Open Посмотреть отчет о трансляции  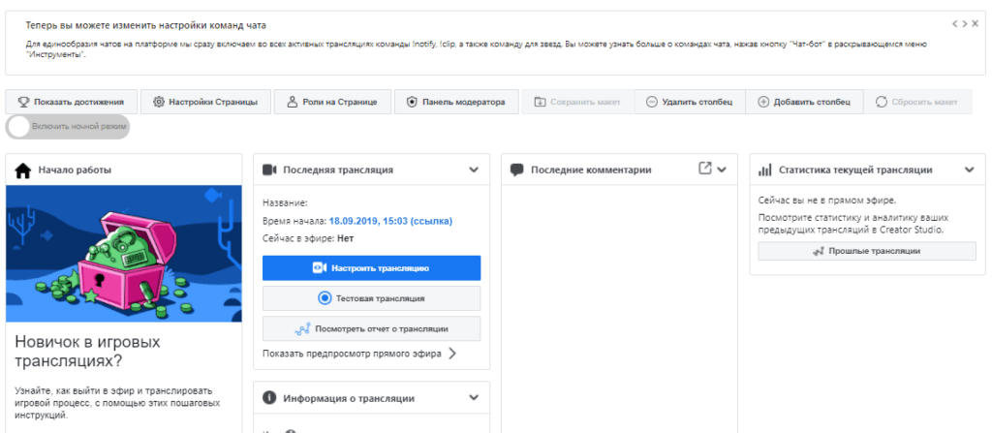pyautogui.click(x=371, y=328)
